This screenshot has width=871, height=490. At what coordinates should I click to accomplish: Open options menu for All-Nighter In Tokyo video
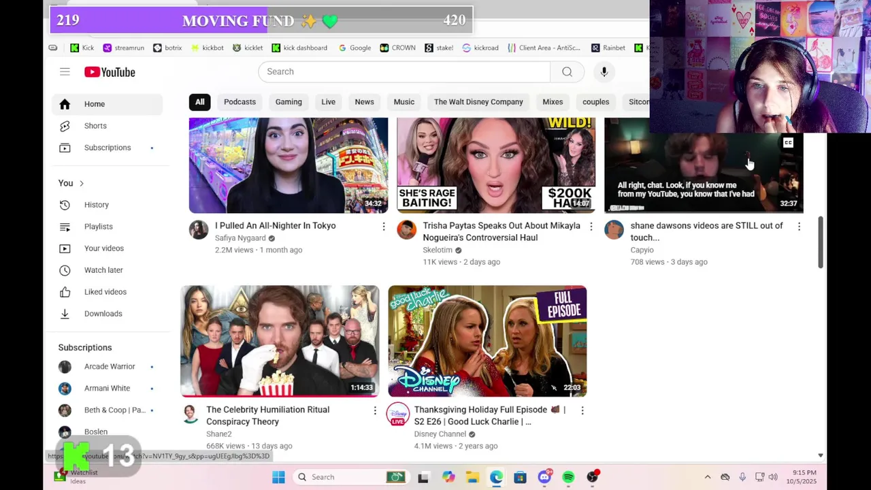384,227
